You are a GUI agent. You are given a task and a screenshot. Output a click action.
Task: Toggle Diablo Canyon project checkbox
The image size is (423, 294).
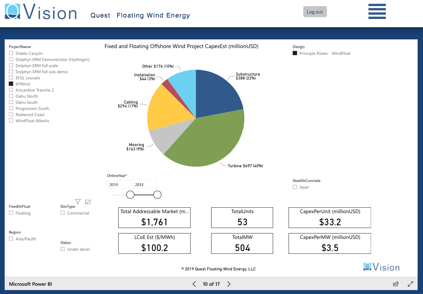click(x=11, y=53)
